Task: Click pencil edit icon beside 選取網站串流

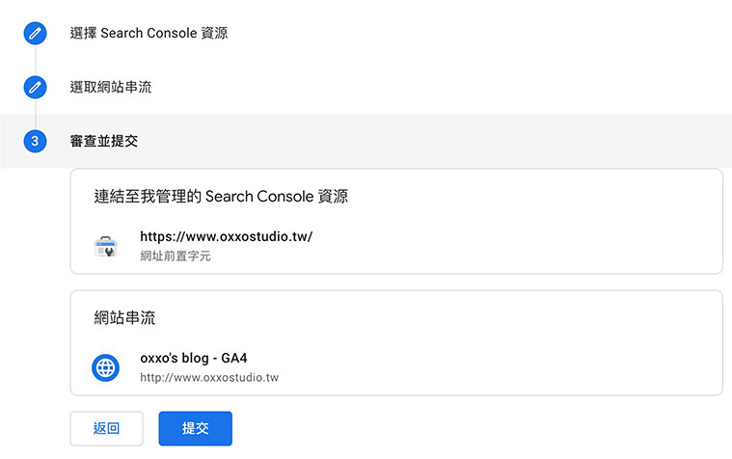Action: 35,88
